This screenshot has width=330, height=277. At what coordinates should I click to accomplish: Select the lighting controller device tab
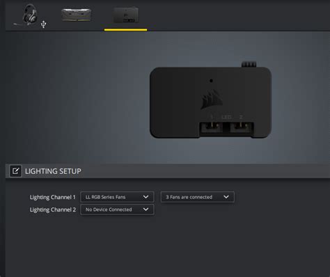(125, 15)
